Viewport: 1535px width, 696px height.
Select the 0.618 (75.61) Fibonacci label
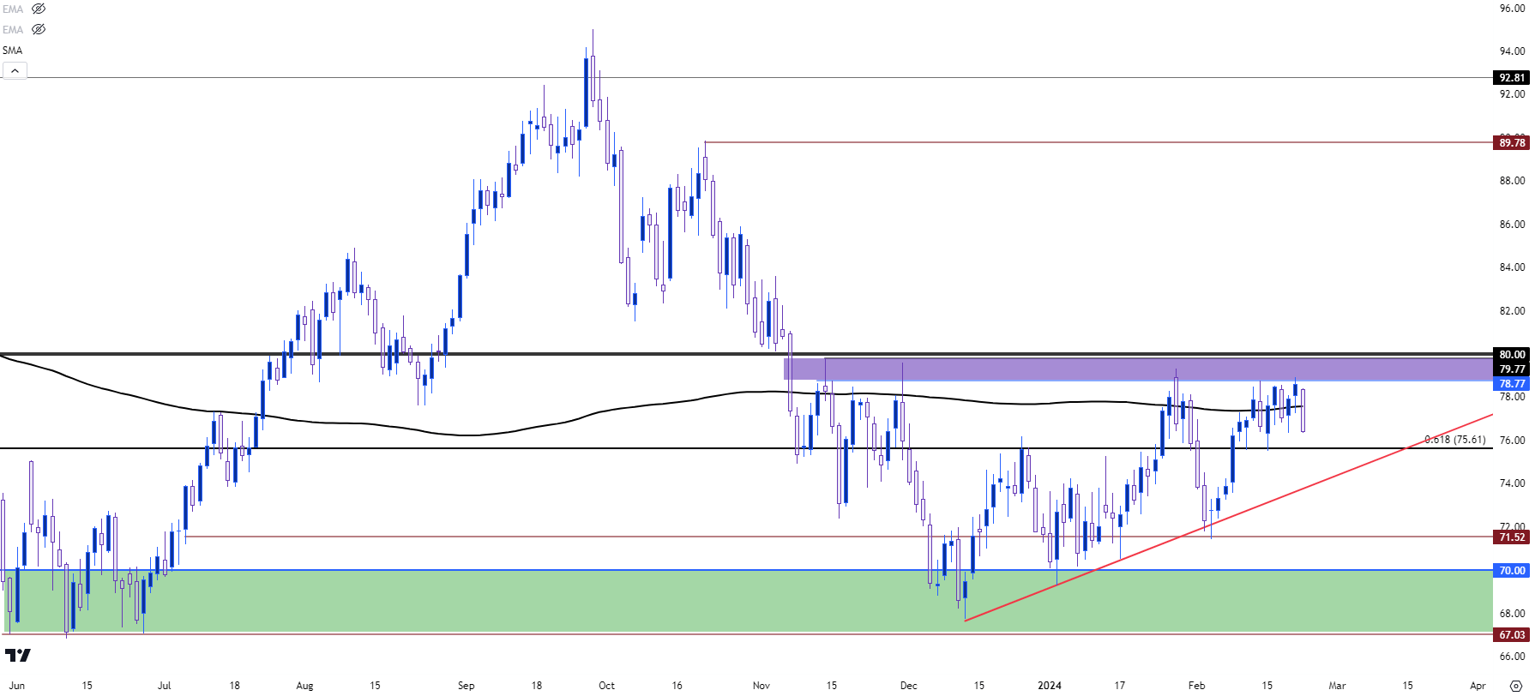[x=1455, y=440]
